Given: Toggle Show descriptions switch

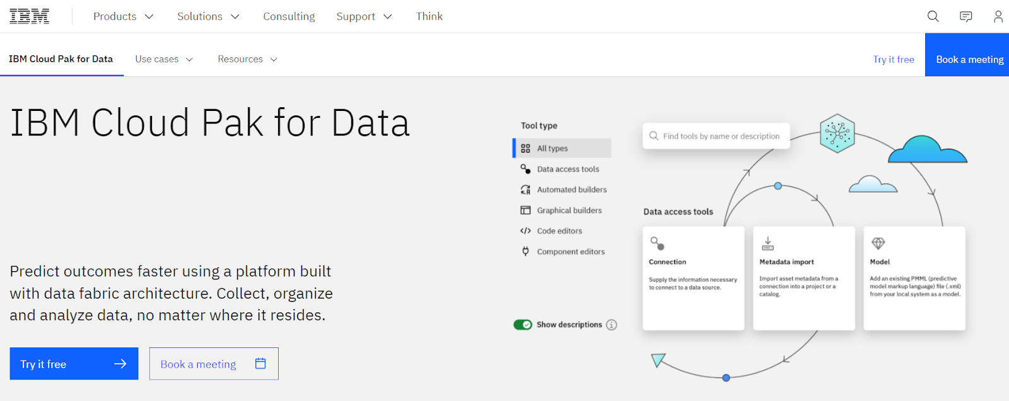Looking at the screenshot, I should 523,325.
